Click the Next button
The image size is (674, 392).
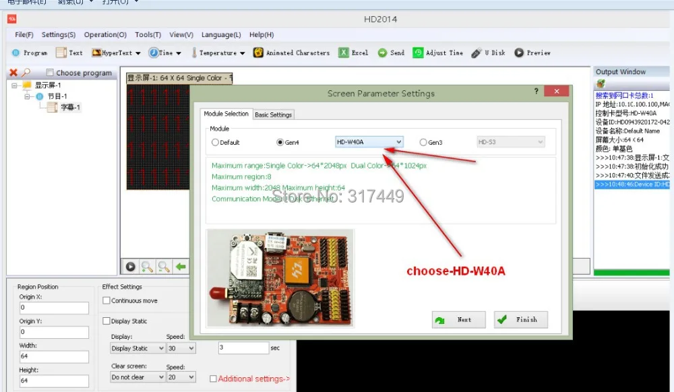pos(458,320)
